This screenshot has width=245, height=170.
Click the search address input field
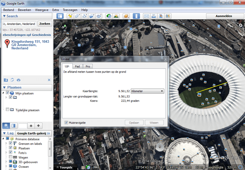[x=19, y=24]
